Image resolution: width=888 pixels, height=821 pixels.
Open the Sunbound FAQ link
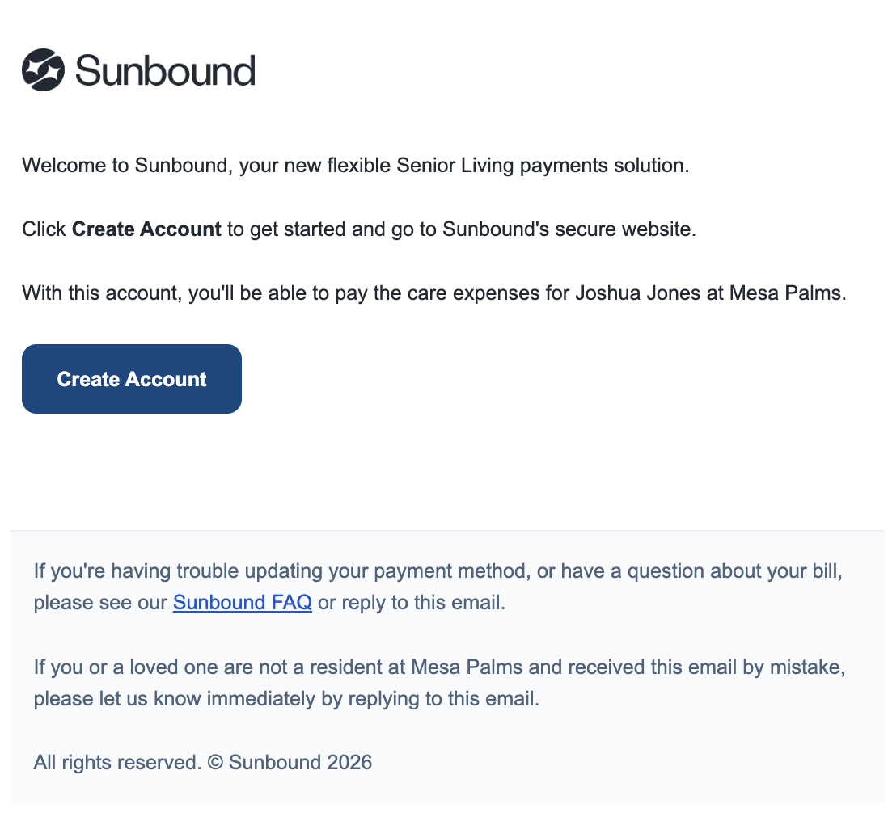pyautogui.click(x=242, y=603)
